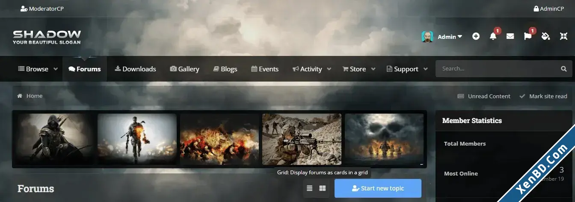Open the Gallery menu item

click(x=185, y=69)
